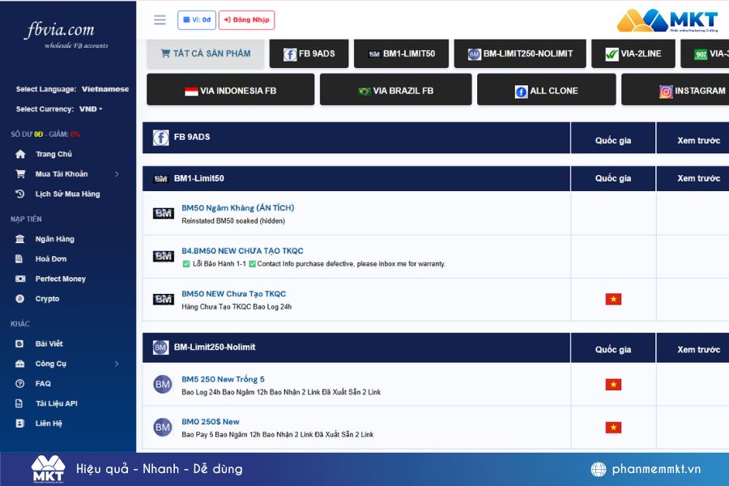Click the MKT logo at top right
This screenshot has height=486, width=729.
click(667, 20)
